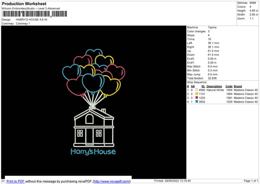Click design name 'HARRY'S HOUSE 4,8 IN'
This screenshot has width=260, height=184.
[32, 20]
